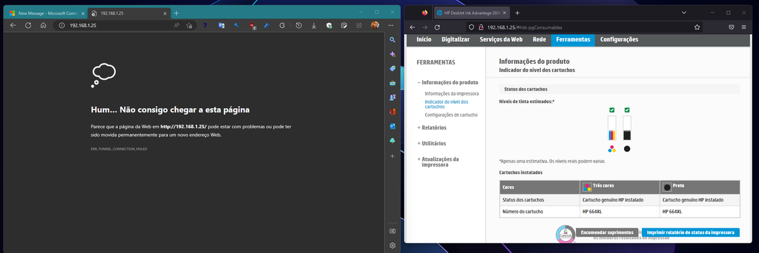Screen dimensions: 759x253
Task: Select the Ferramentas tab
Action: (x=573, y=40)
